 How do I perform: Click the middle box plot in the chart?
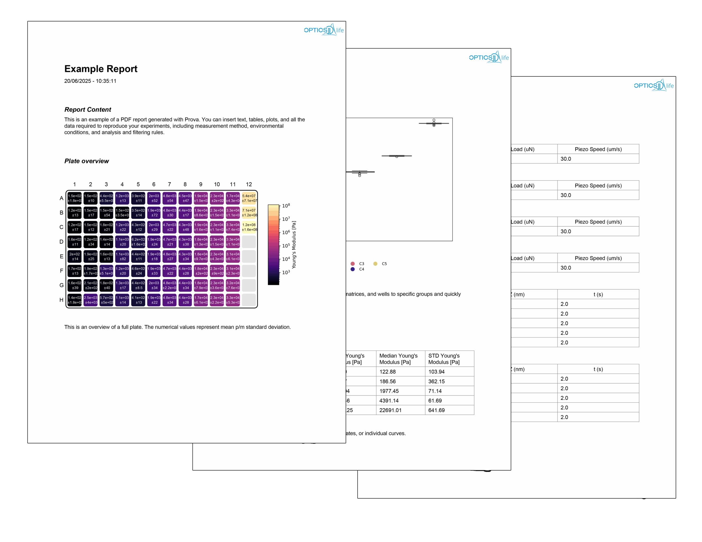coord(397,156)
